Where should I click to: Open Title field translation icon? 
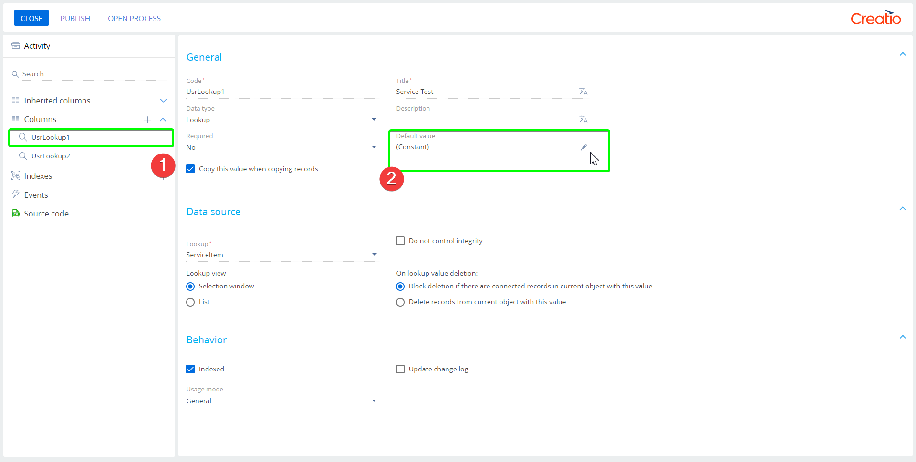point(583,92)
